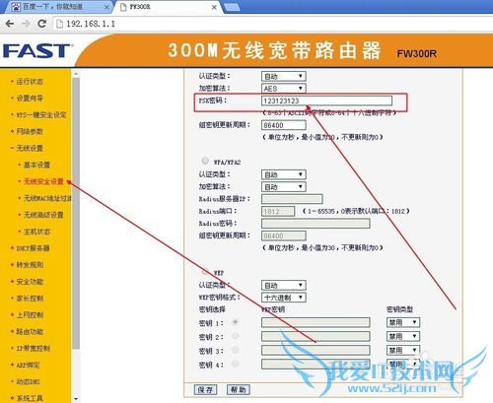Screen dimensions: 493x403
Task: Open 路由功能 in the sidebar
Action: tap(30, 332)
